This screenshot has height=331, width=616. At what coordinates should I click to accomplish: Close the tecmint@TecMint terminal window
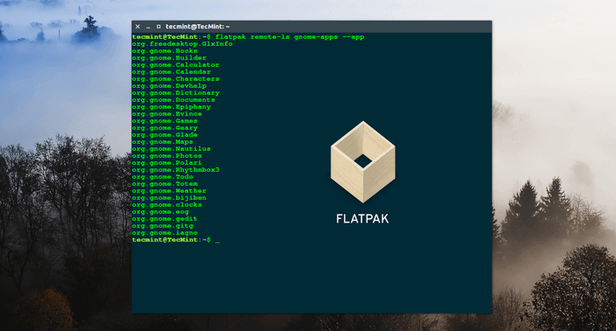137,27
